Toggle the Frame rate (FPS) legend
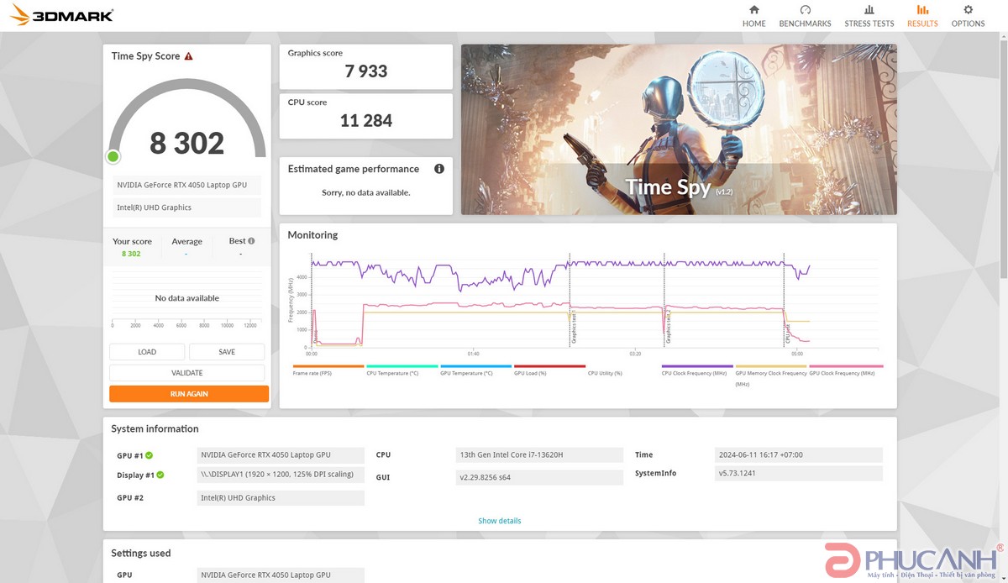 click(x=328, y=370)
